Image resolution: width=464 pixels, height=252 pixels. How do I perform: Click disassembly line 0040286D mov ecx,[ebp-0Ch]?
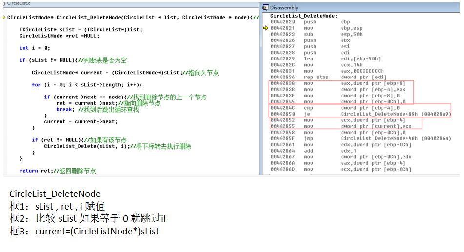click(341, 169)
